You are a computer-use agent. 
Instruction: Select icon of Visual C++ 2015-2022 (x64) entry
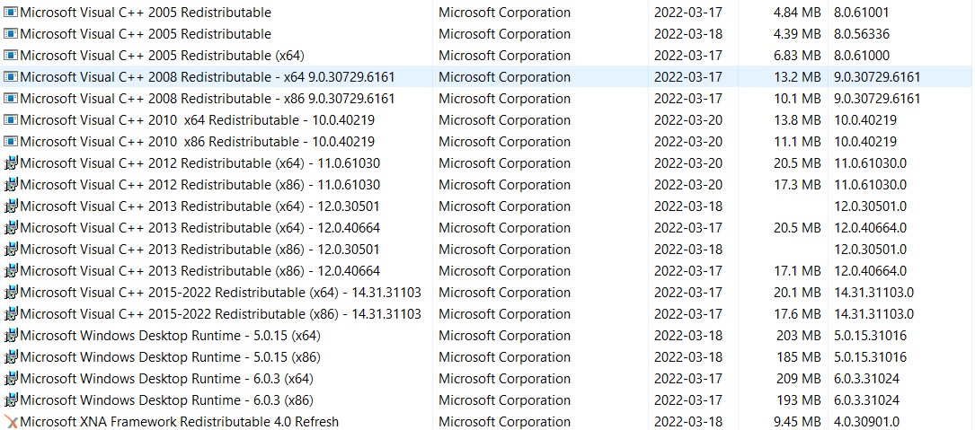(x=11, y=293)
